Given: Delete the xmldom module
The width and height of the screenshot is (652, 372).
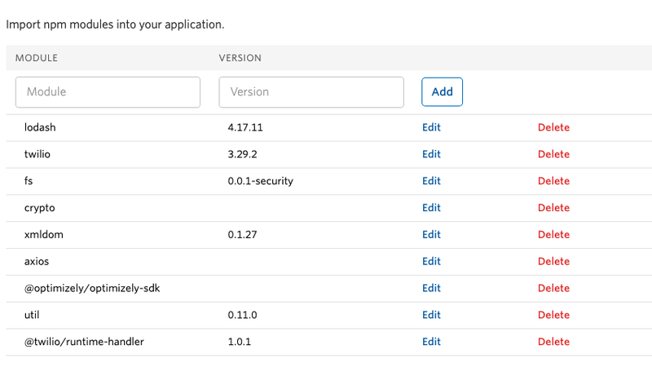Looking at the screenshot, I should (x=553, y=234).
